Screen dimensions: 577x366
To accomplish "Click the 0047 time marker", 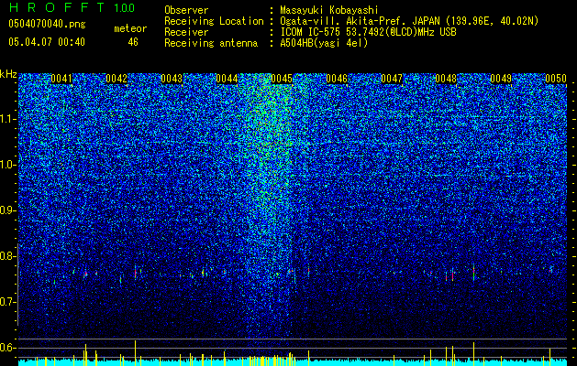I will point(392,79).
